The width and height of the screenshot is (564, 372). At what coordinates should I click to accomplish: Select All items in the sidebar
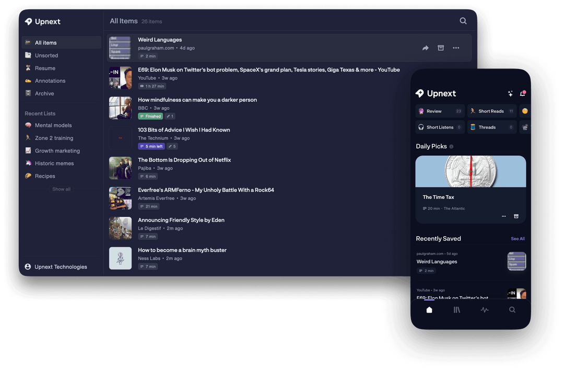click(x=61, y=42)
